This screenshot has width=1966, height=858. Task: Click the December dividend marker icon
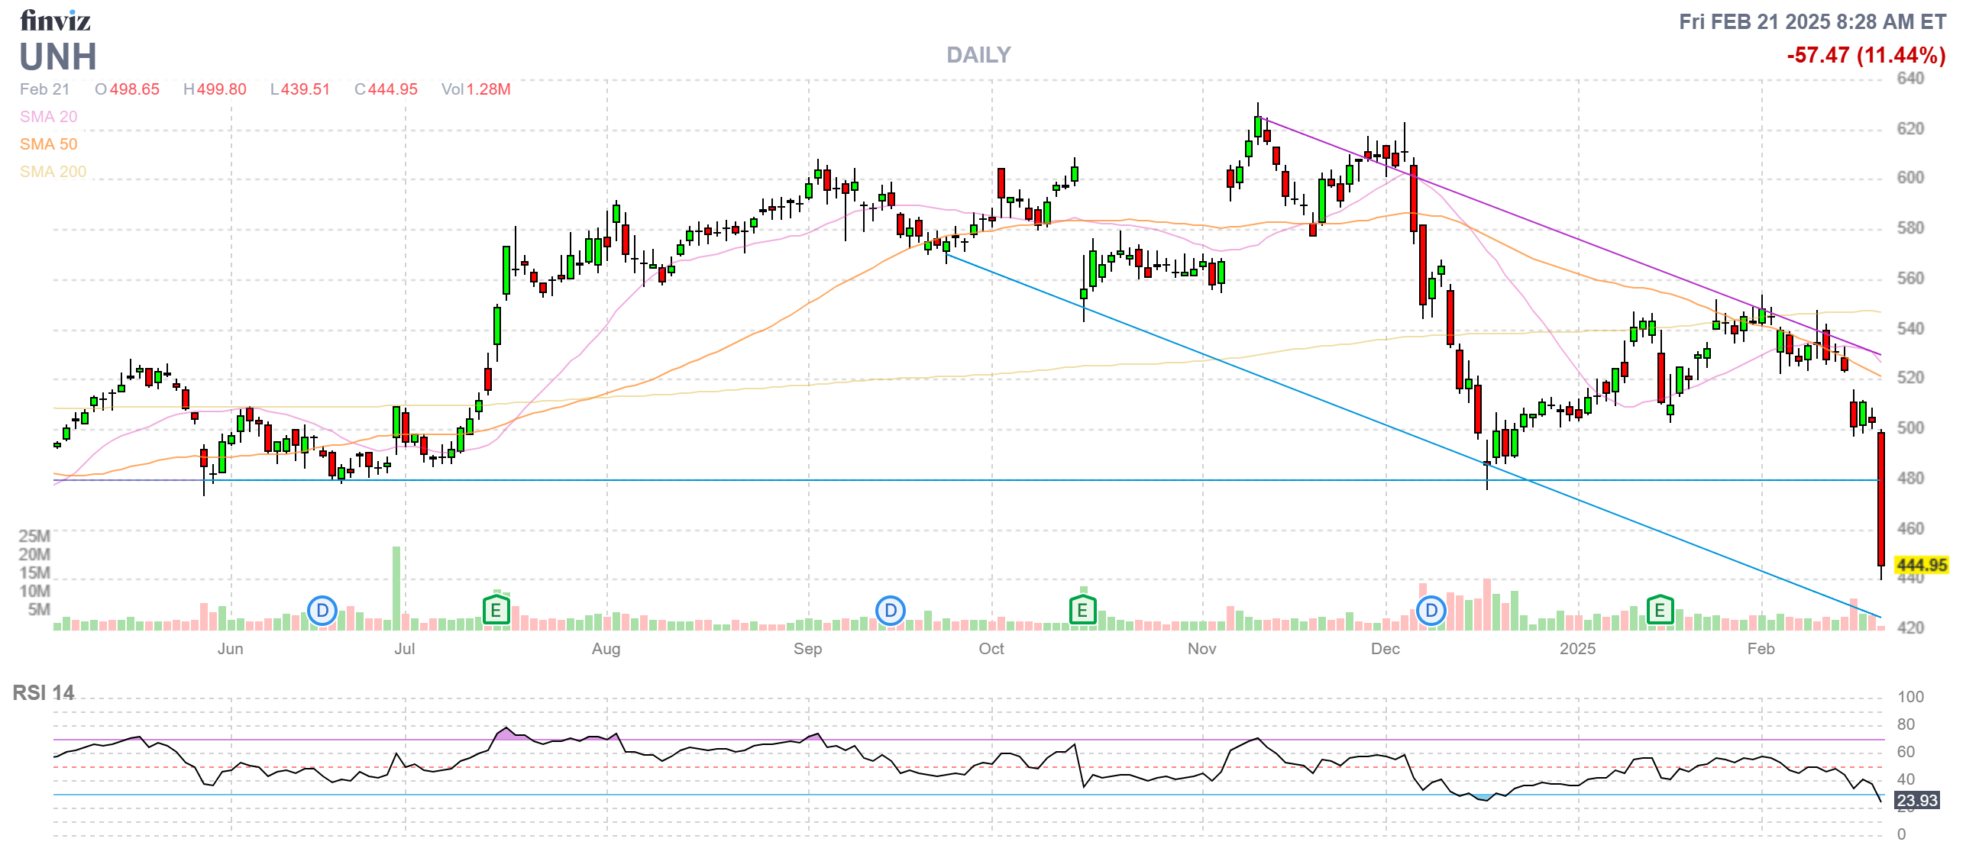(1431, 611)
